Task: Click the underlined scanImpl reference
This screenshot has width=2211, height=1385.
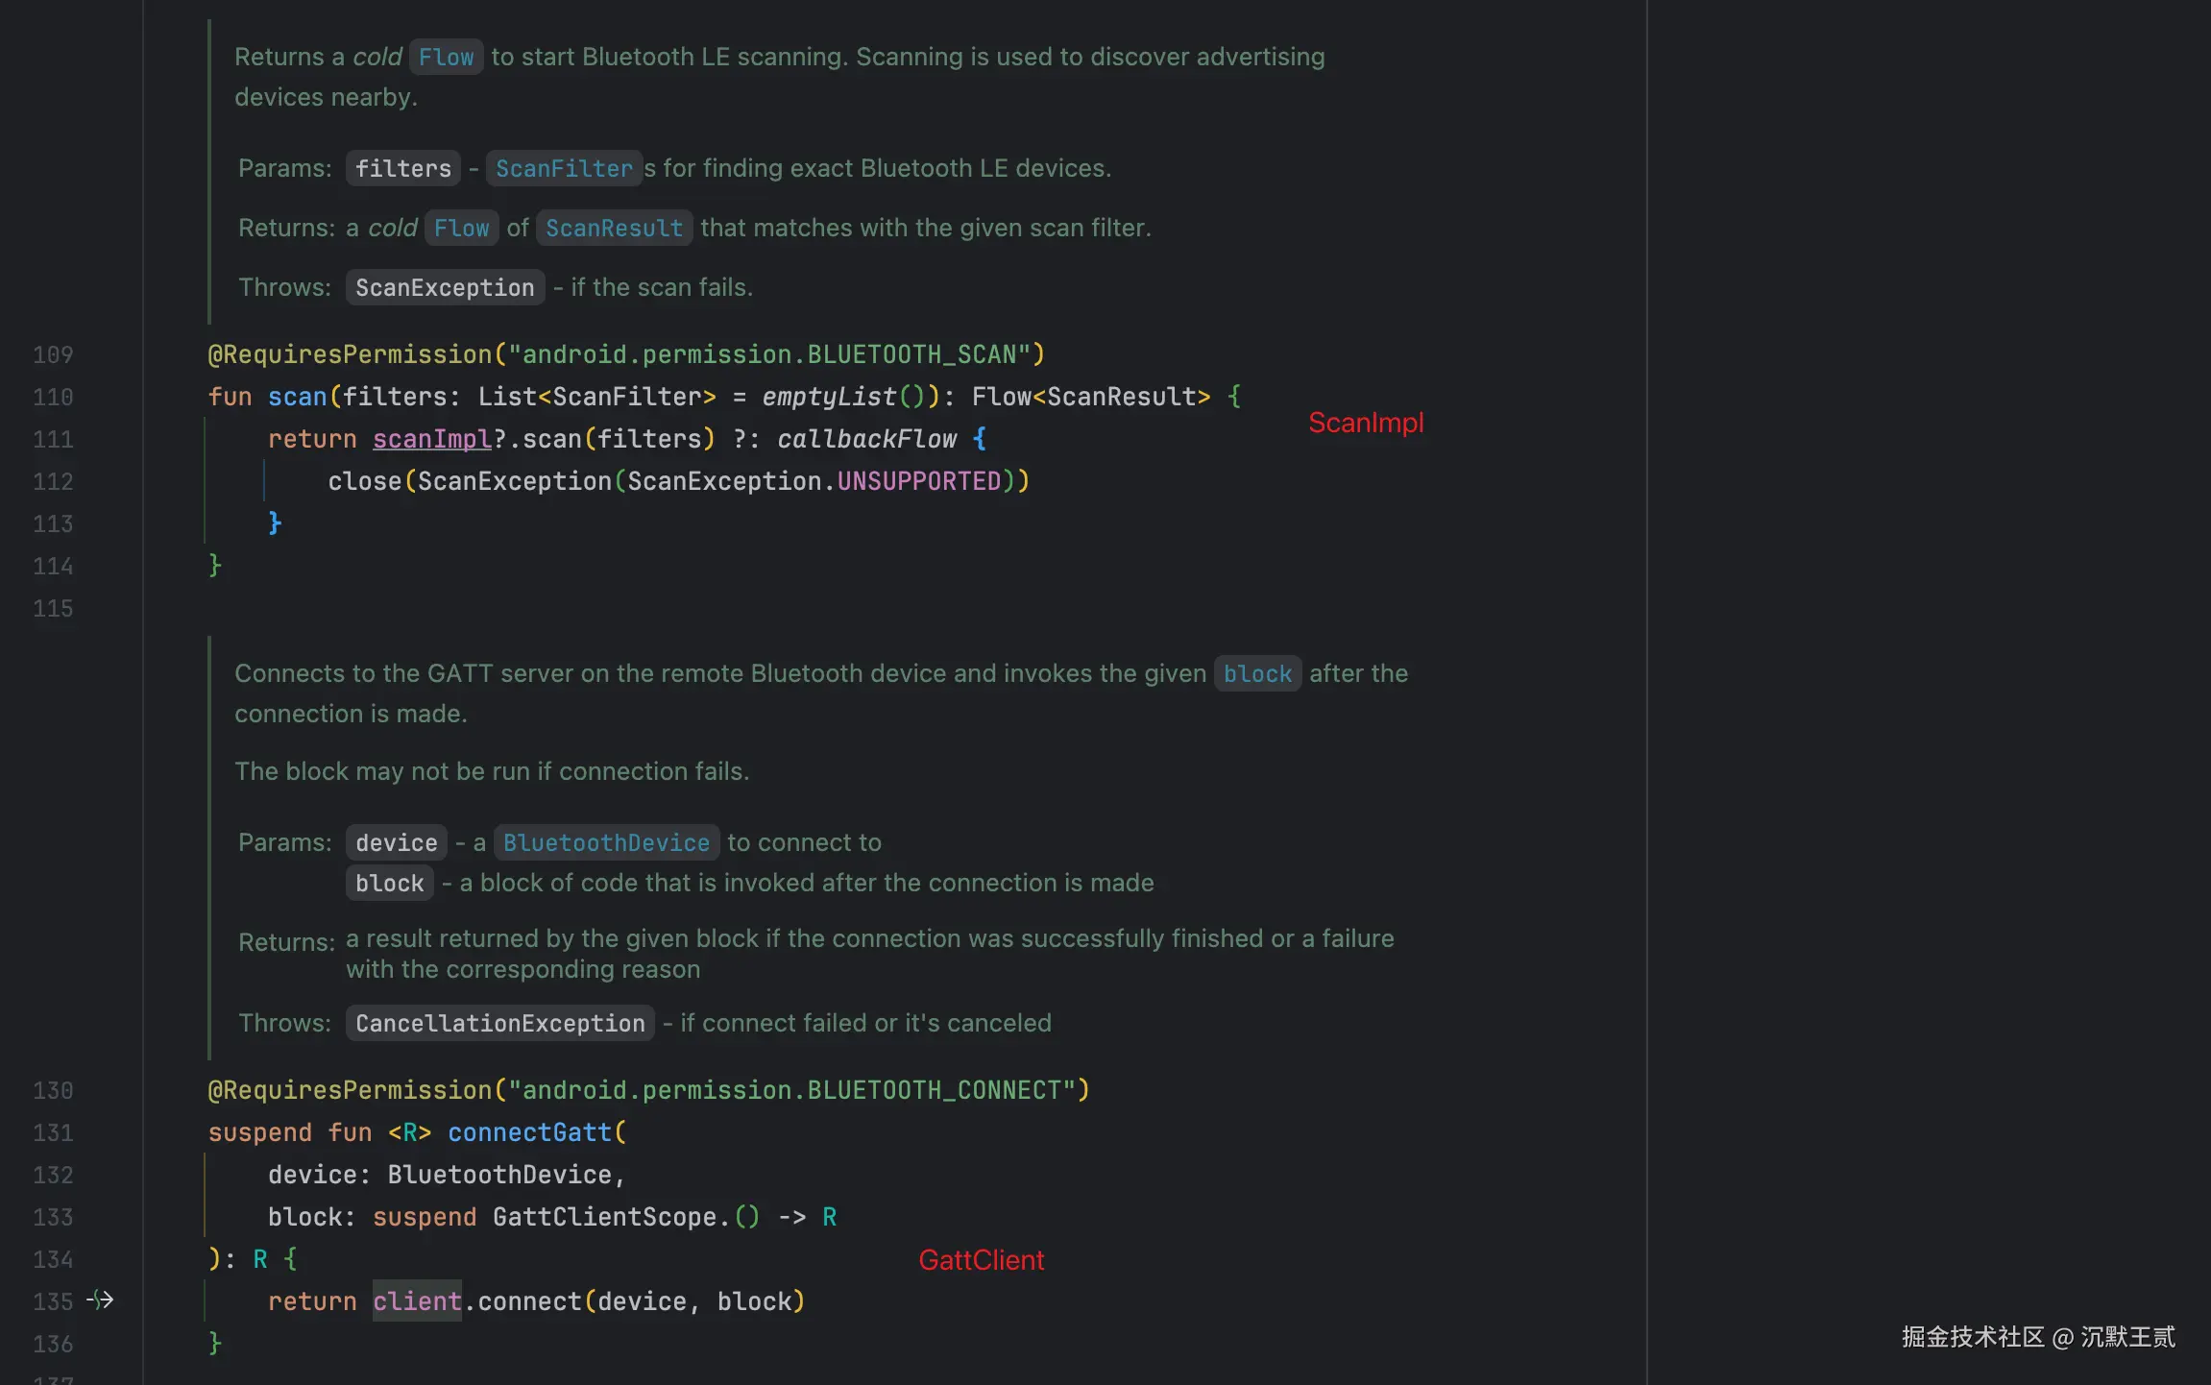Action: click(x=431, y=440)
